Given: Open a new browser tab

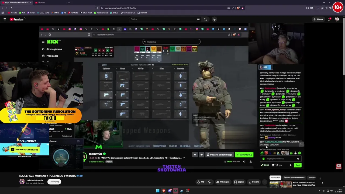Looking at the screenshot, I should [x=69, y=3].
